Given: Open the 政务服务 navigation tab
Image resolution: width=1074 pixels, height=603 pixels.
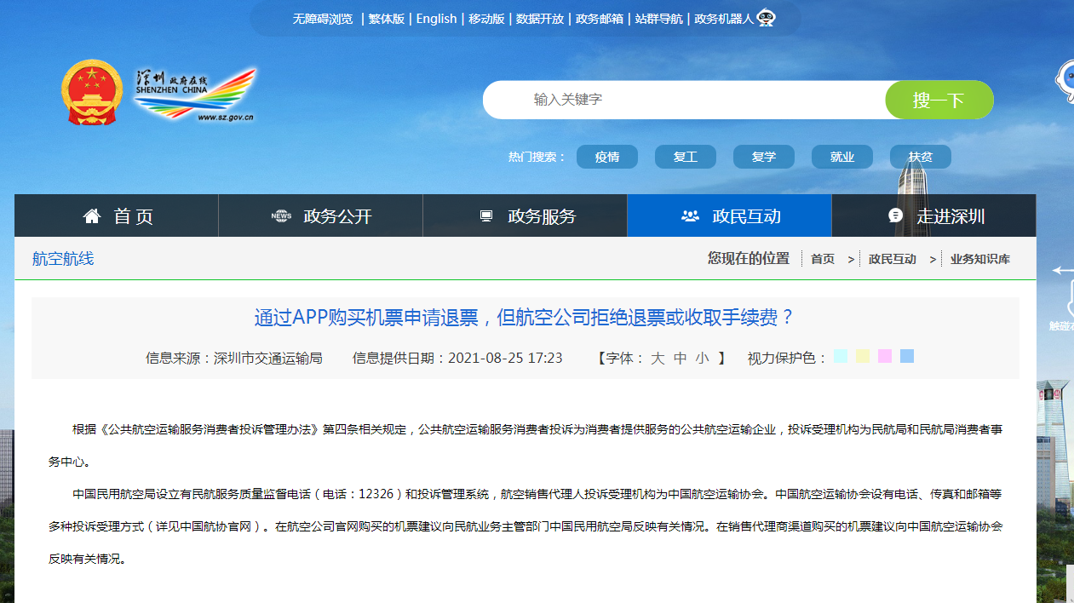Looking at the screenshot, I should [542, 216].
